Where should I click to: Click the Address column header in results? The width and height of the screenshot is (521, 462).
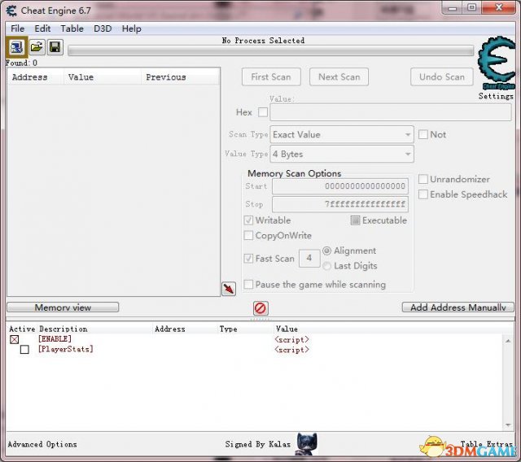pyautogui.click(x=36, y=77)
